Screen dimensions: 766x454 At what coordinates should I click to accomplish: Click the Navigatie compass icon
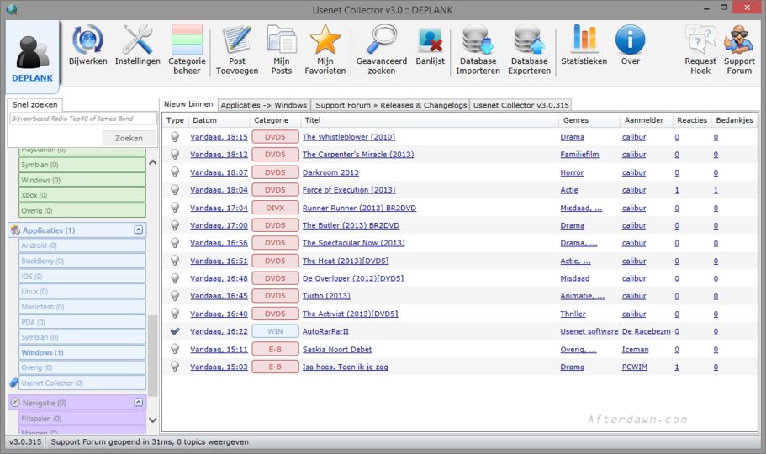(16, 403)
